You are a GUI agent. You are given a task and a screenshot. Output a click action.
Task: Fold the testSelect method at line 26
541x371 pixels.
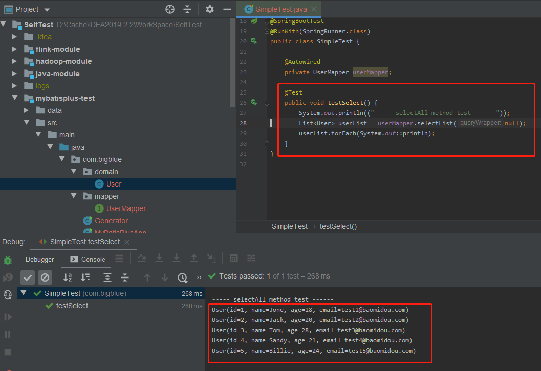[x=267, y=103]
